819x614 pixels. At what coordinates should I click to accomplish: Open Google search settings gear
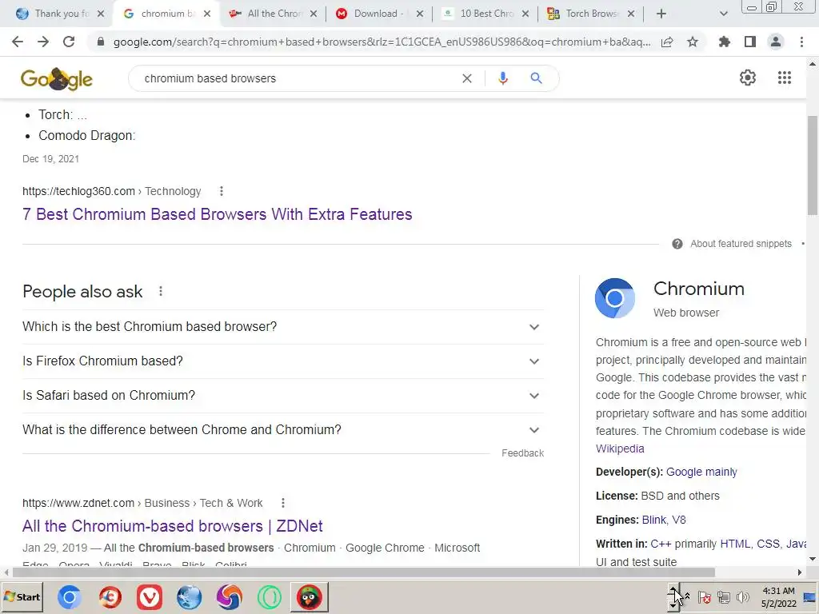(748, 78)
